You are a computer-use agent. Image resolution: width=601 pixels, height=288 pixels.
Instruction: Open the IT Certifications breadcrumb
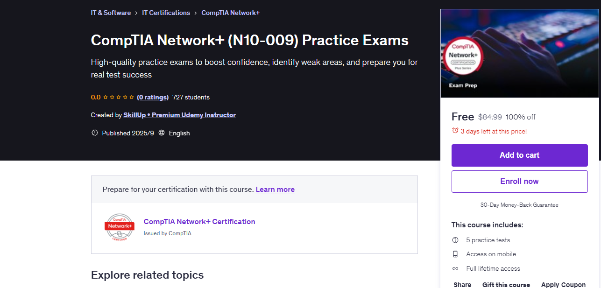point(166,13)
